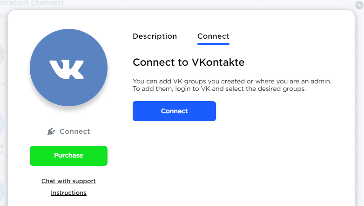Click the Connect to VKontakte heading
The height and width of the screenshot is (206, 364).
pos(189,62)
